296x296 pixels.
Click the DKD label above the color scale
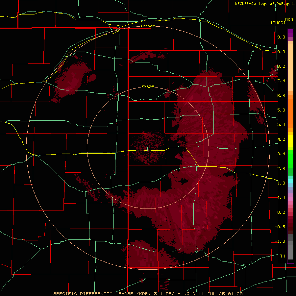289,20
